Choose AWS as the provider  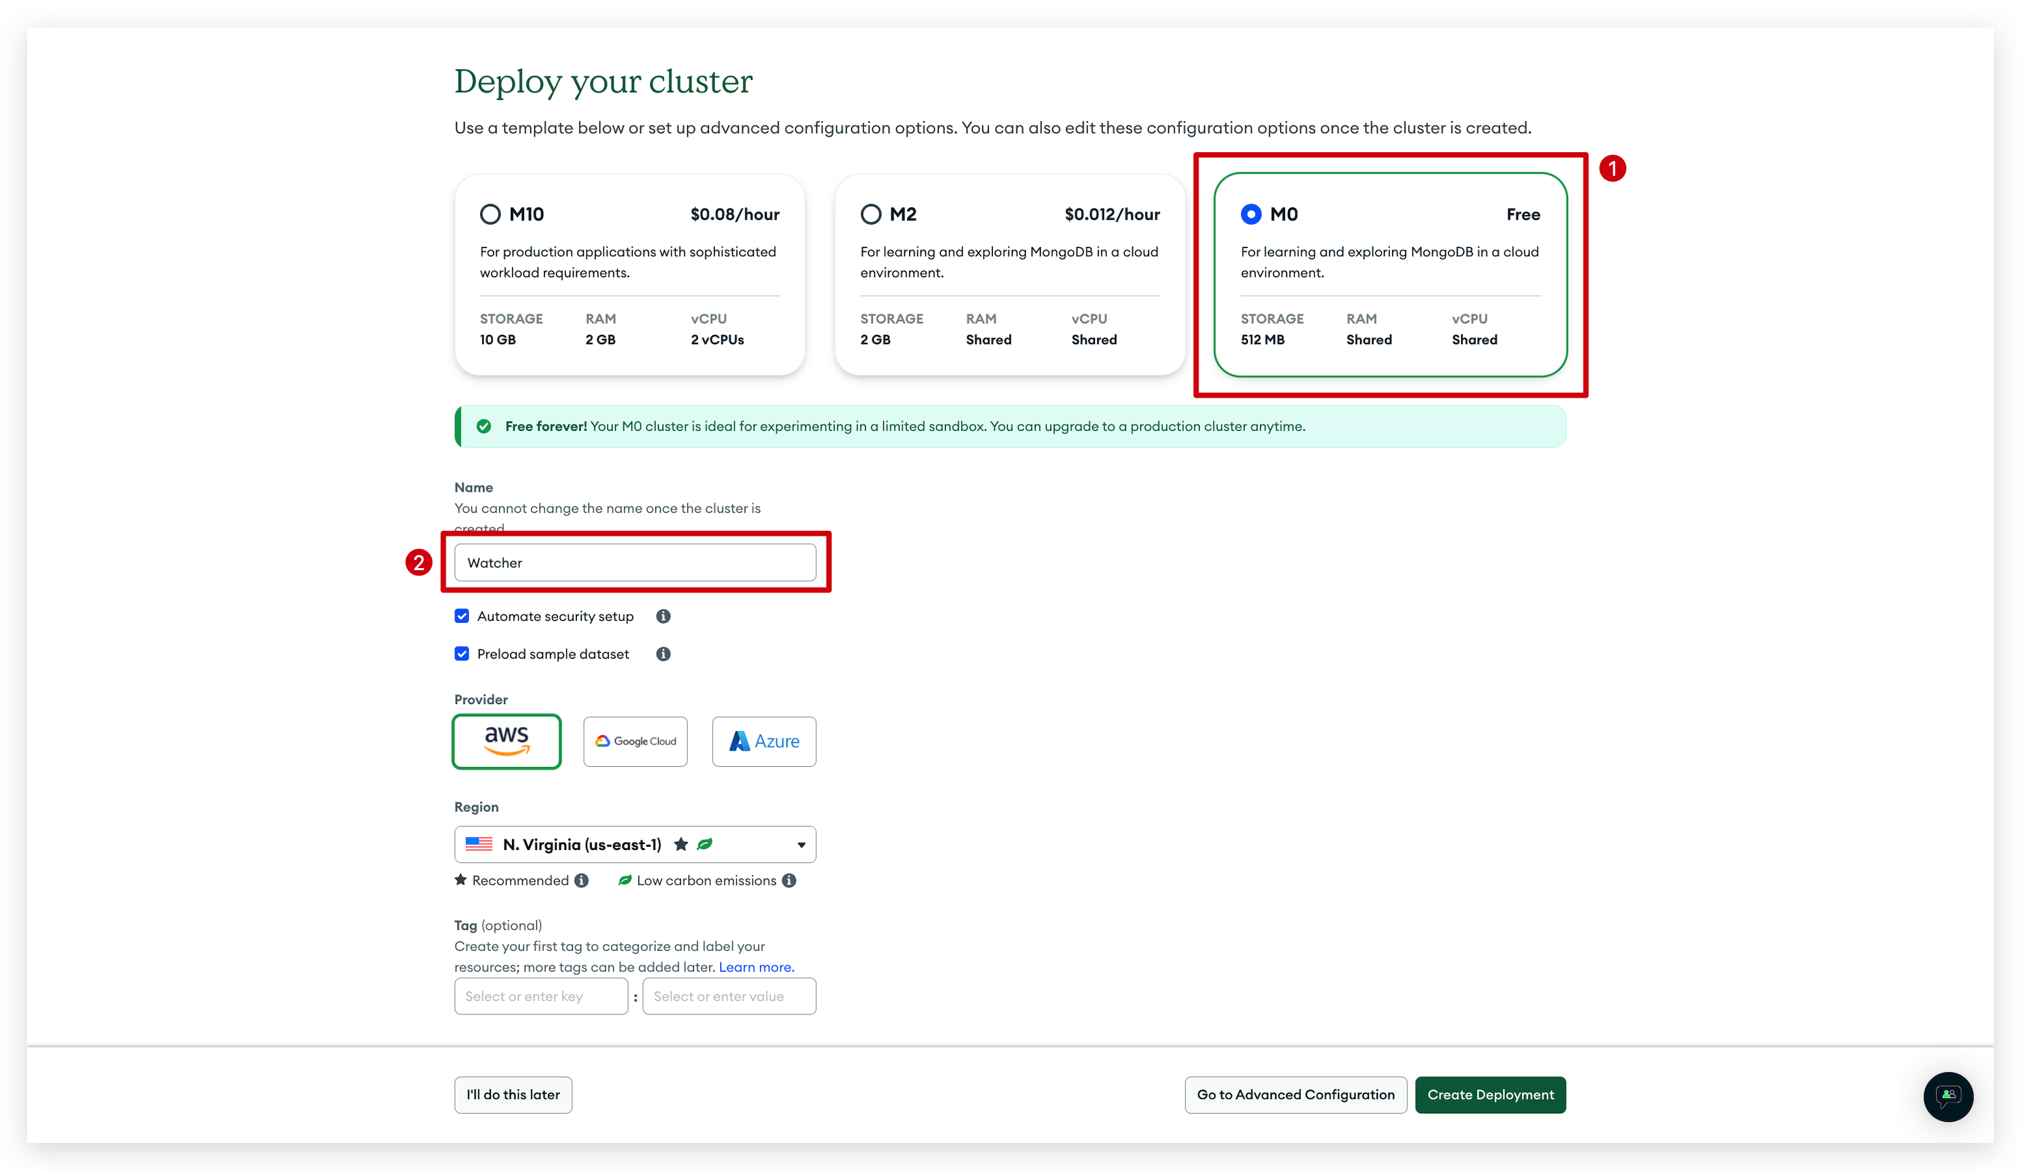click(x=507, y=741)
